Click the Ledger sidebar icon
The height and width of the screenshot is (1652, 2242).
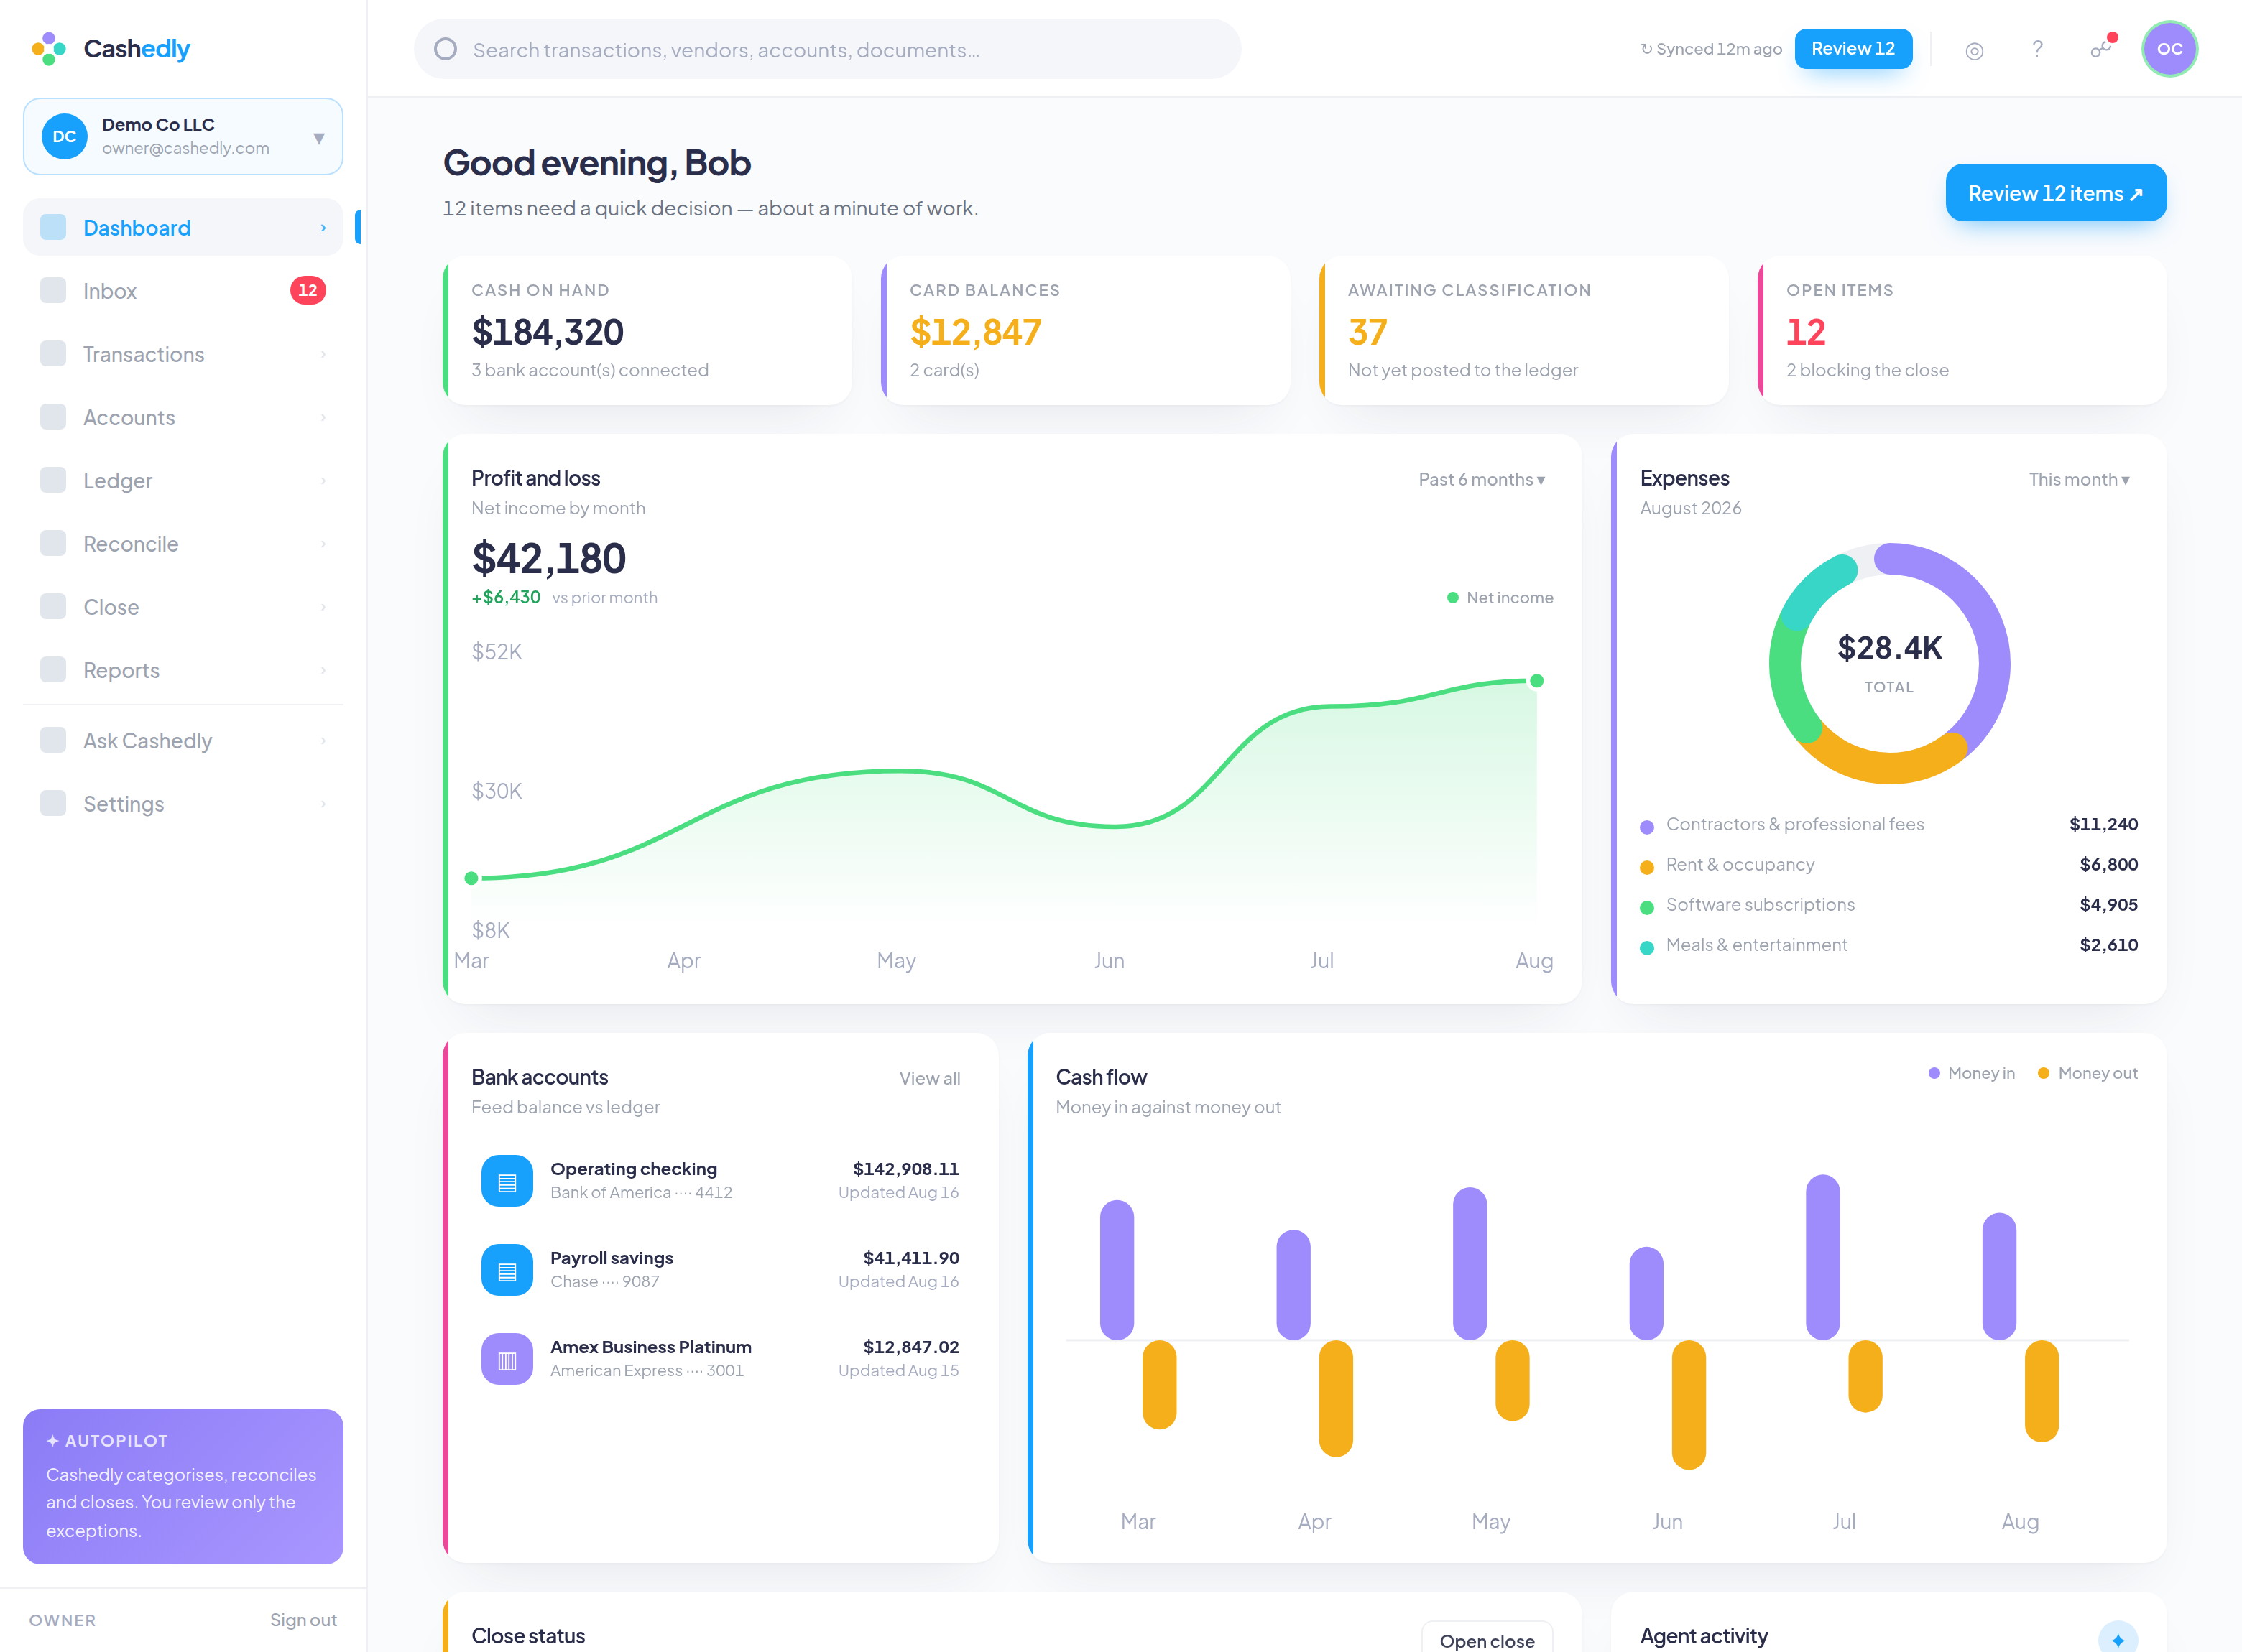53,480
